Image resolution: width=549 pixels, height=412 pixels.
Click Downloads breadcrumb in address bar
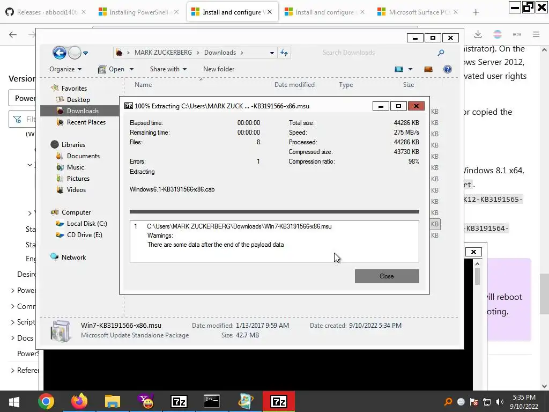[x=220, y=53]
